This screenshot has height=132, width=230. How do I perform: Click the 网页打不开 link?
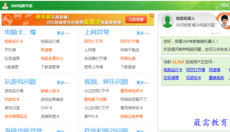pyautogui.click(x=94, y=41)
